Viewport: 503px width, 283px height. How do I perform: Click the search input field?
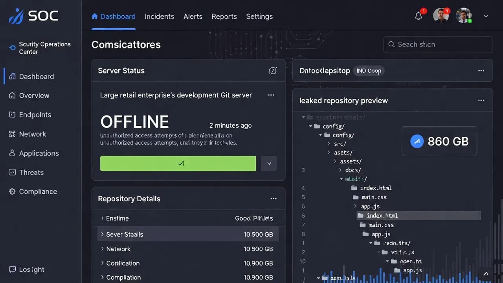coord(438,44)
